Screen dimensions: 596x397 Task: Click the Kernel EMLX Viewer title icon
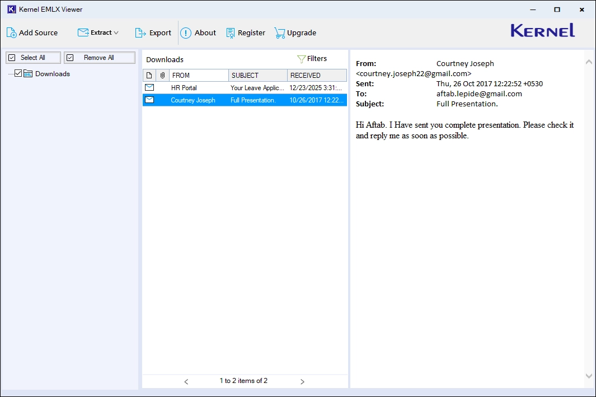tap(11, 9)
